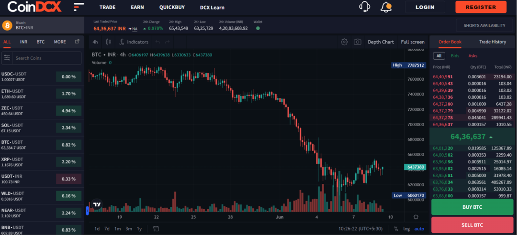This screenshot has height=235, width=517.
Task: Filter order book to Asks
Action: 472,55
